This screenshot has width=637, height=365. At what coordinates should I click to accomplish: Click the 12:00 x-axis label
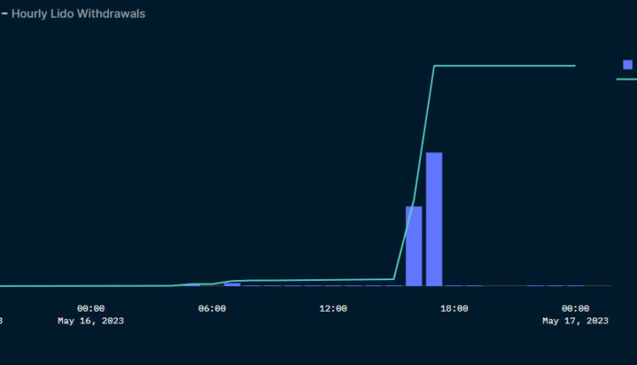coord(333,308)
